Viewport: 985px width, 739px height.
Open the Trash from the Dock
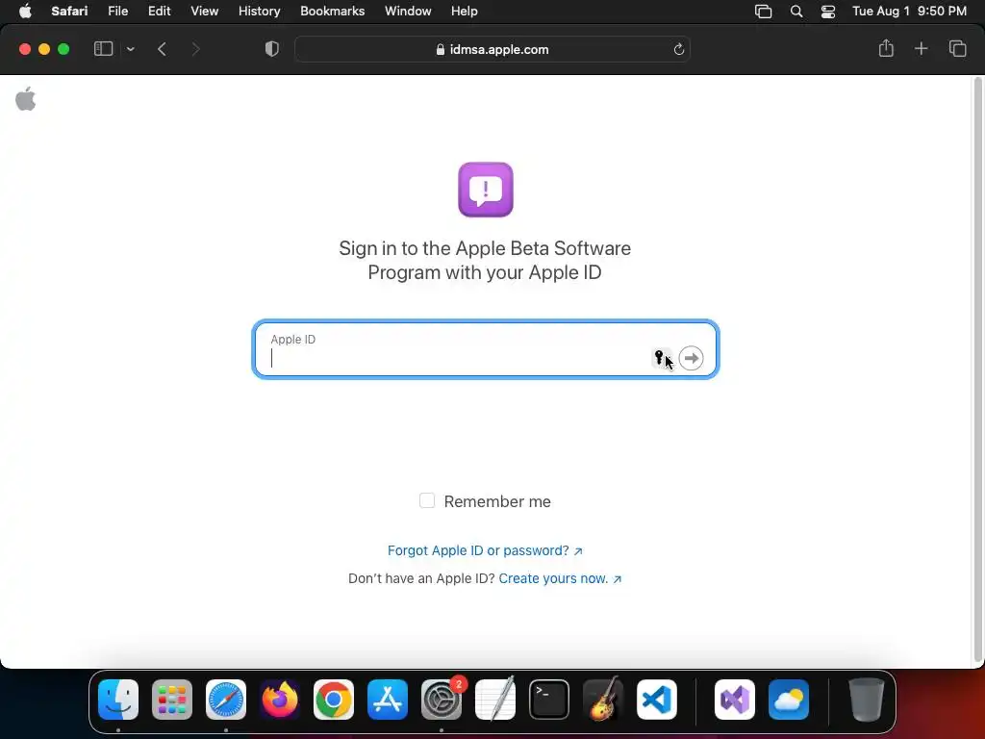point(867,700)
